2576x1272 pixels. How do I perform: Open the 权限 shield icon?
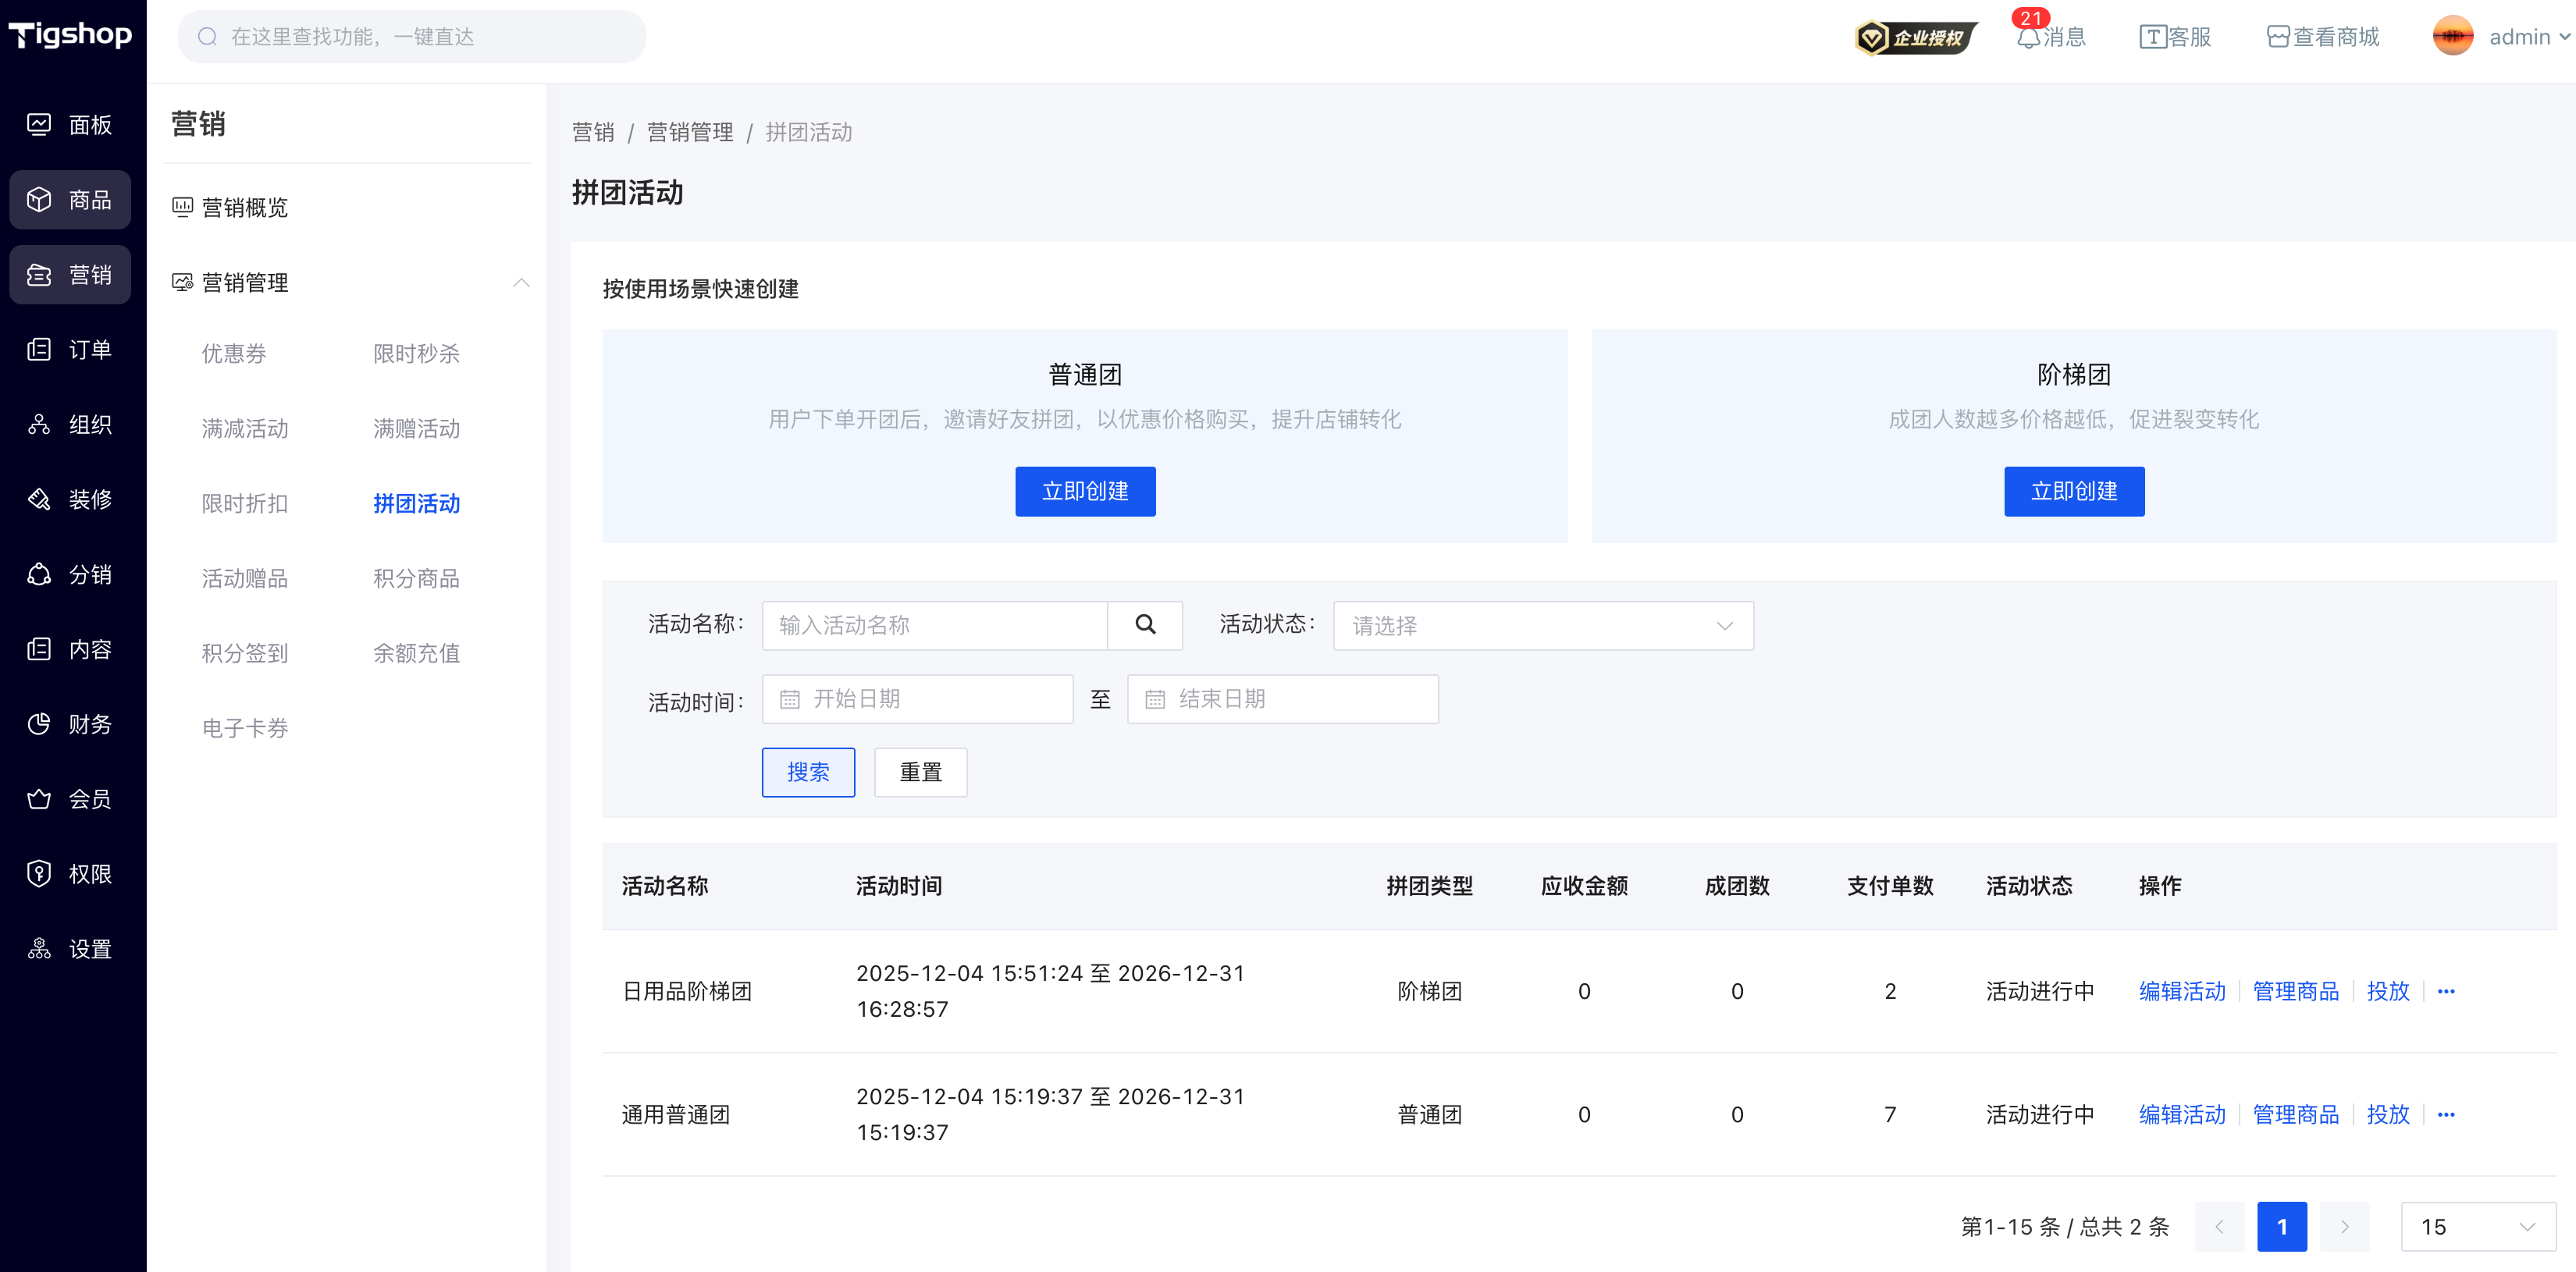pos(39,874)
